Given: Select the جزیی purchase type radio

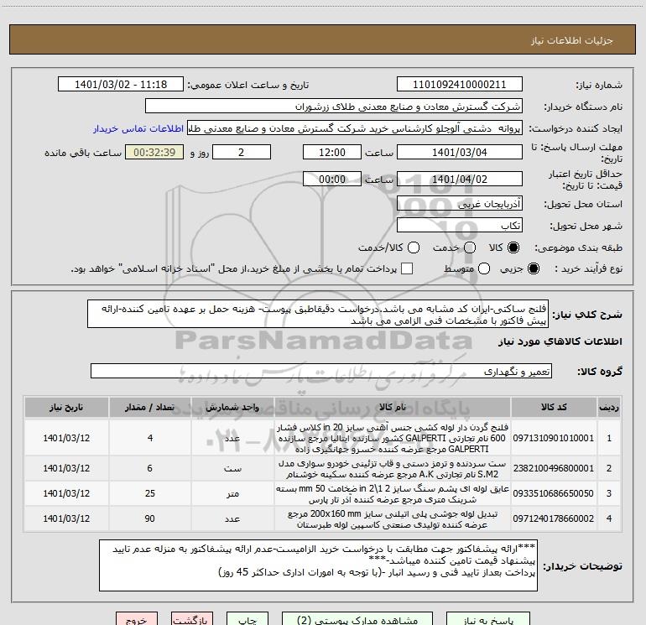Looking at the screenshot, I should 534,268.
